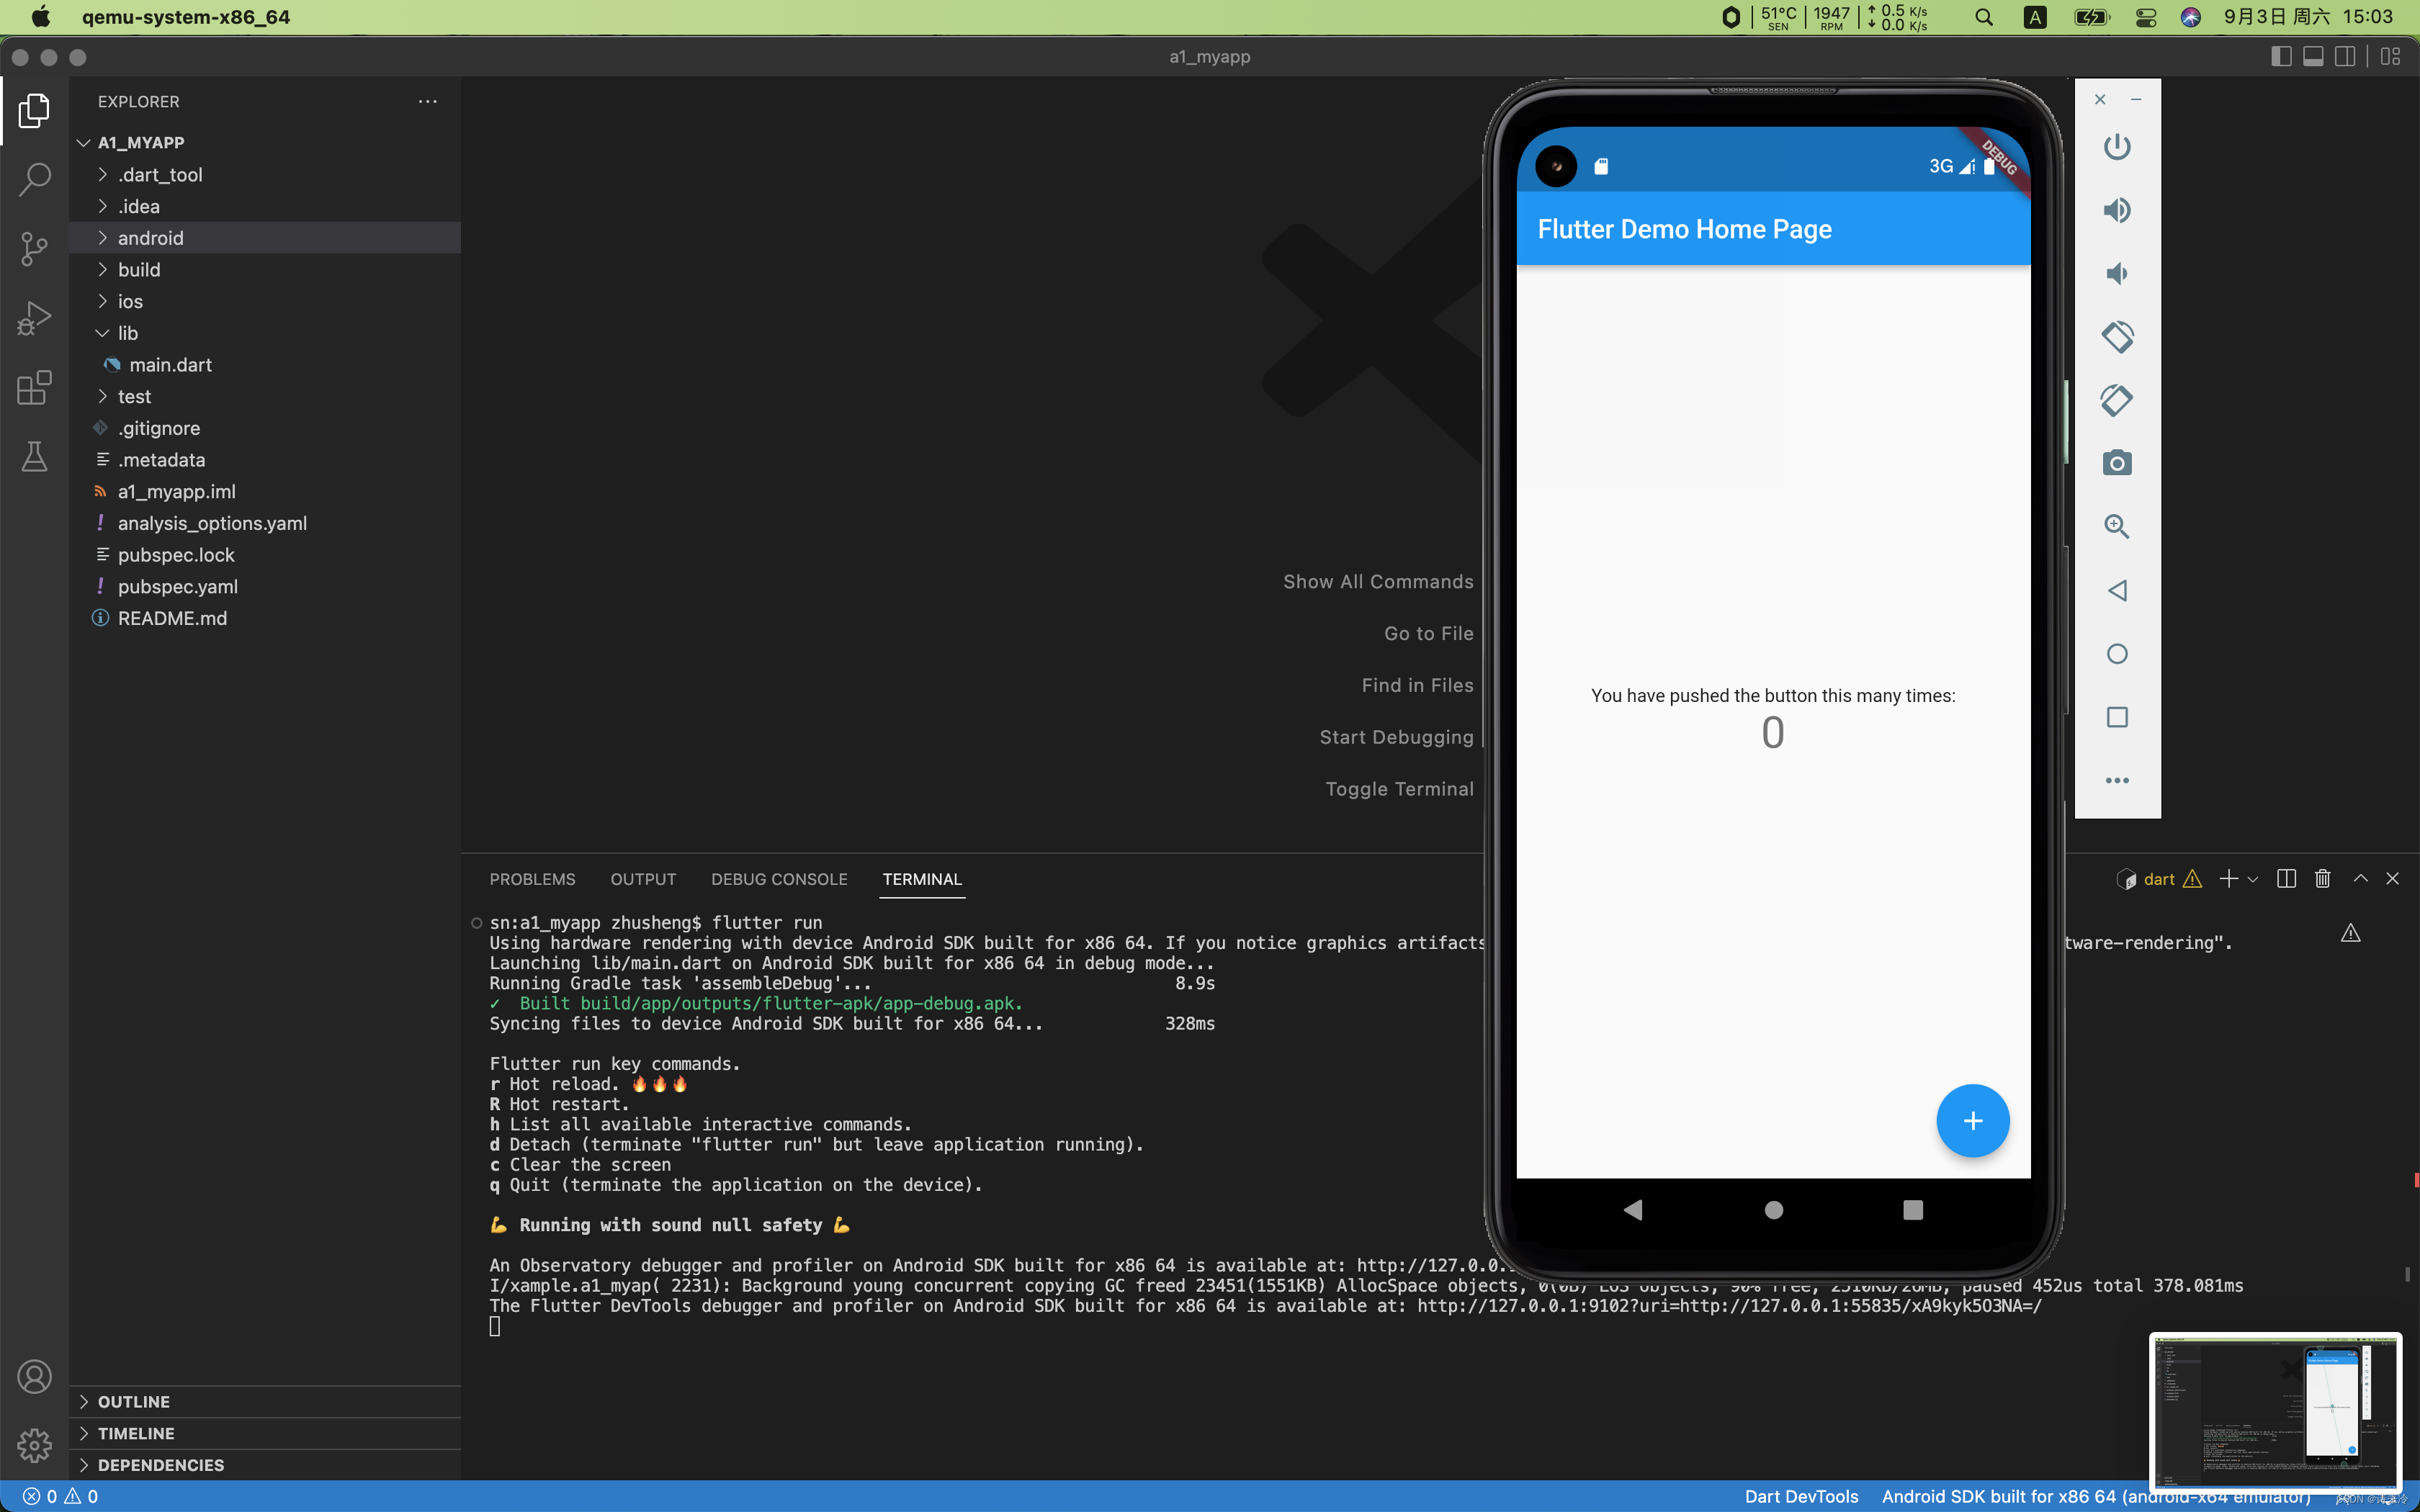Tap the Android back navigation button on phone
This screenshot has width=2420, height=1512.
(x=1633, y=1210)
